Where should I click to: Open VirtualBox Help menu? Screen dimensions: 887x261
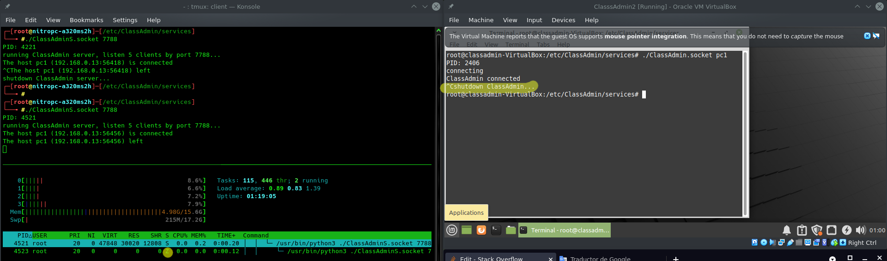[x=592, y=20]
